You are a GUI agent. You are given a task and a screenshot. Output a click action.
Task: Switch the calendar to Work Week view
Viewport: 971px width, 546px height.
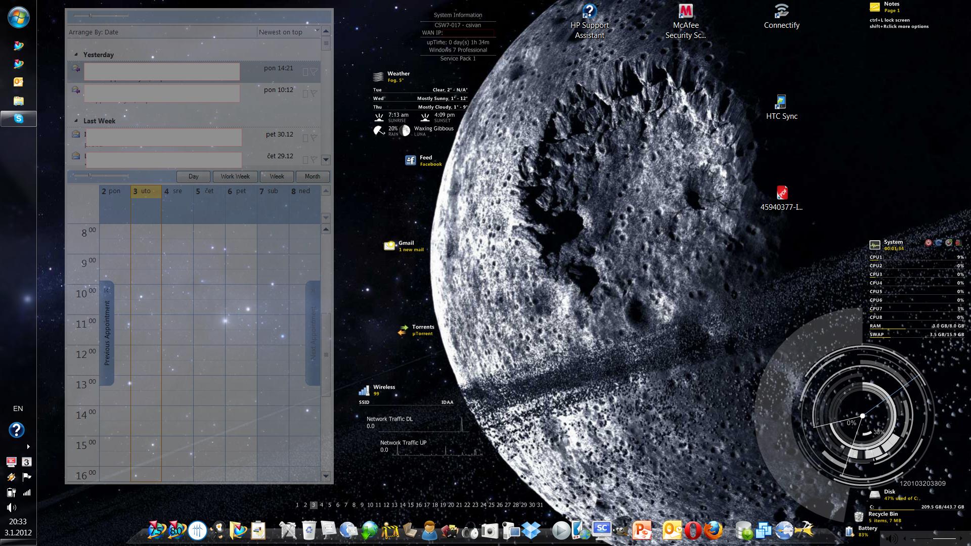point(235,176)
